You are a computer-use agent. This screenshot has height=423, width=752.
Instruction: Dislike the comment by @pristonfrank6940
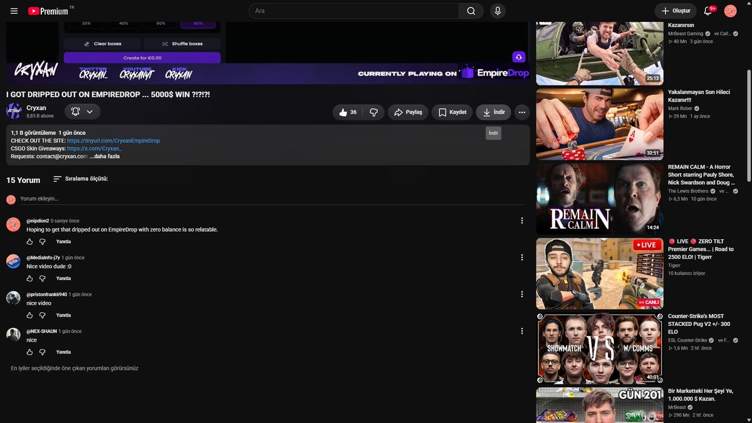pos(43,315)
